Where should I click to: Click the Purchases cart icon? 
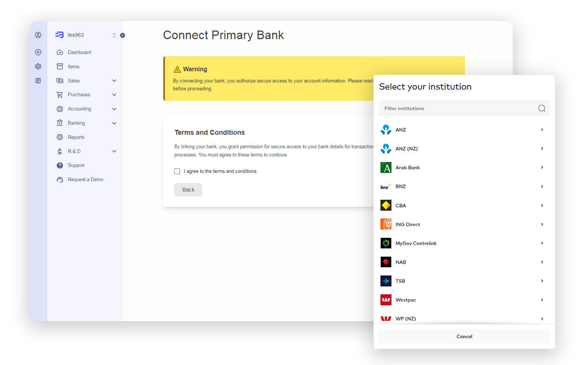click(60, 95)
